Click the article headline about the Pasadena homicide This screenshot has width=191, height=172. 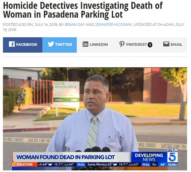(x=83, y=10)
